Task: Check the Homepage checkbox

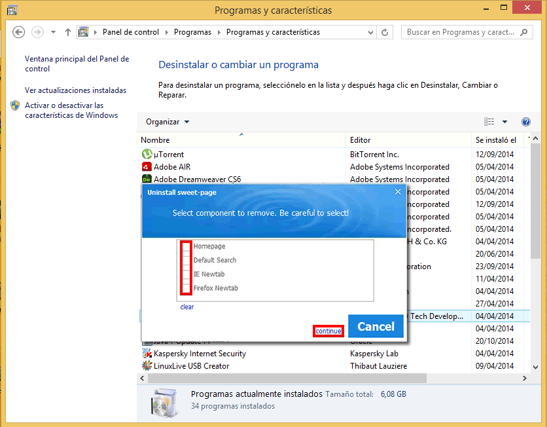Action: point(186,246)
